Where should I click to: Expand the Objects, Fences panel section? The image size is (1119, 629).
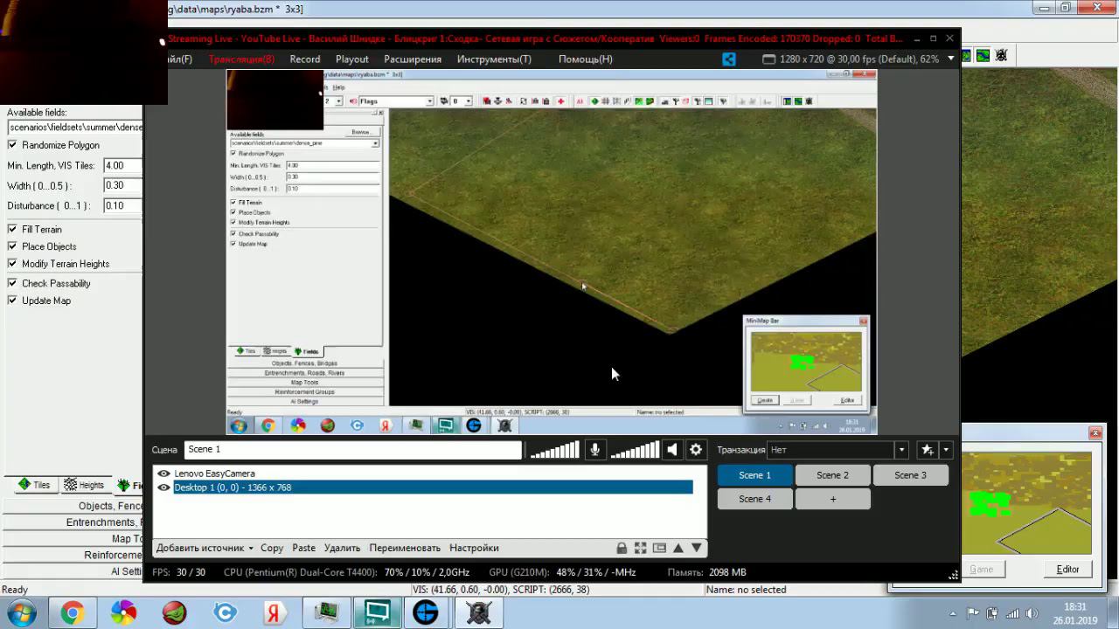coord(73,506)
